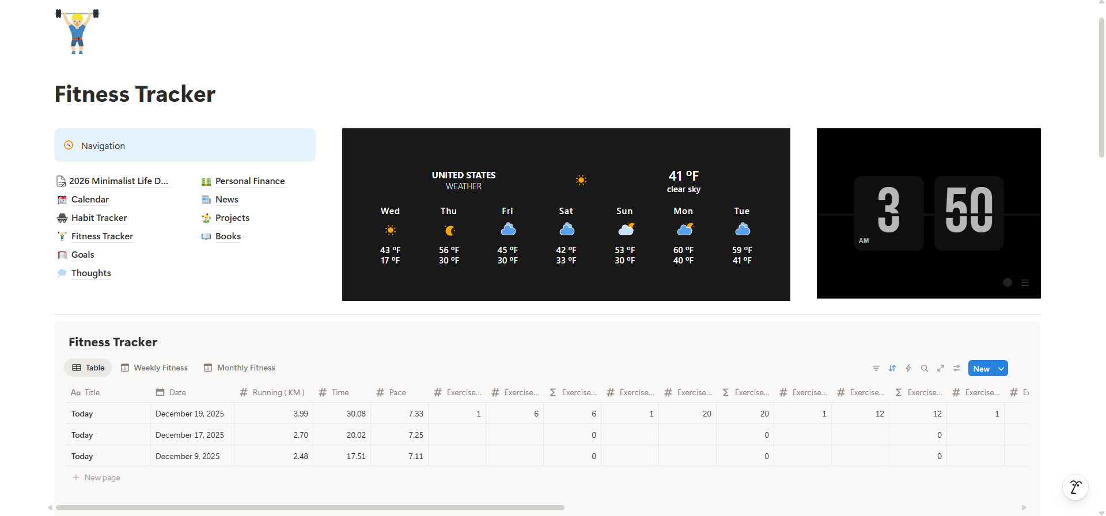Click the Thoughts speech bubble icon

[x=62, y=273]
